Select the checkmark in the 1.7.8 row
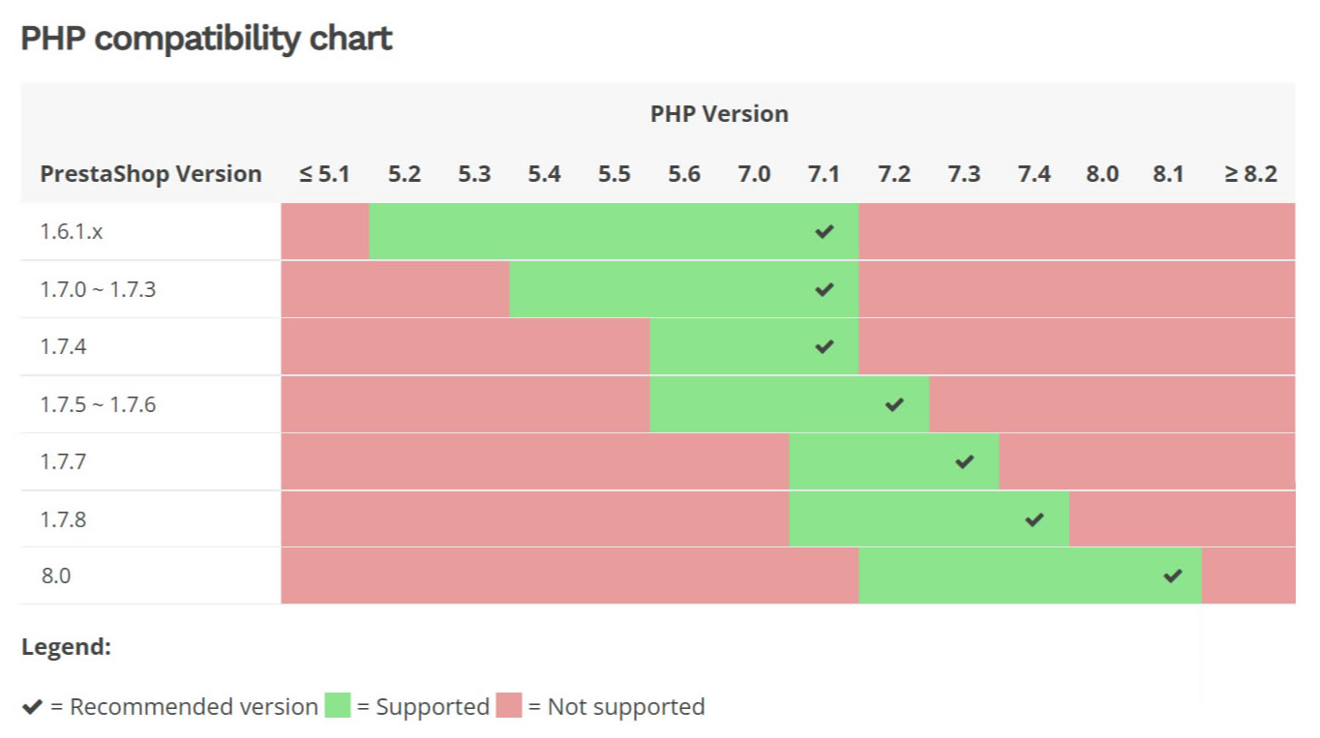Viewport: 1320px width, 738px height. tap(1035, 519)
